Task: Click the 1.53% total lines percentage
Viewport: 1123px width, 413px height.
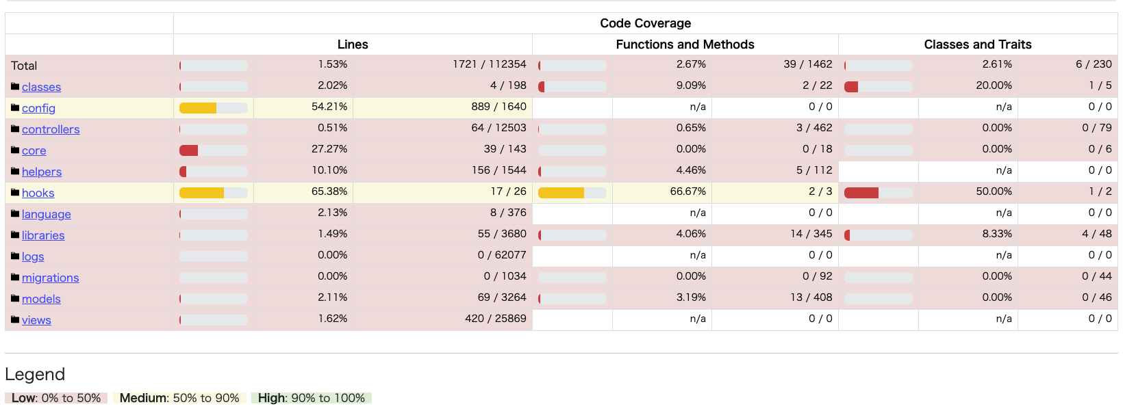Action: click(x=333, y=64)
